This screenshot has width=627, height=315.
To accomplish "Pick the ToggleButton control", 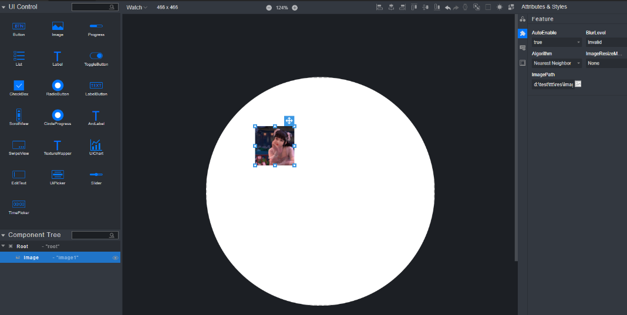I will (96, 56).
